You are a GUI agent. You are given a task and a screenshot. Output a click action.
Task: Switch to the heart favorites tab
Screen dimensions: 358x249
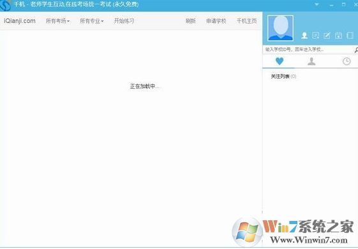pyautogui.click(x=280, y=61)
